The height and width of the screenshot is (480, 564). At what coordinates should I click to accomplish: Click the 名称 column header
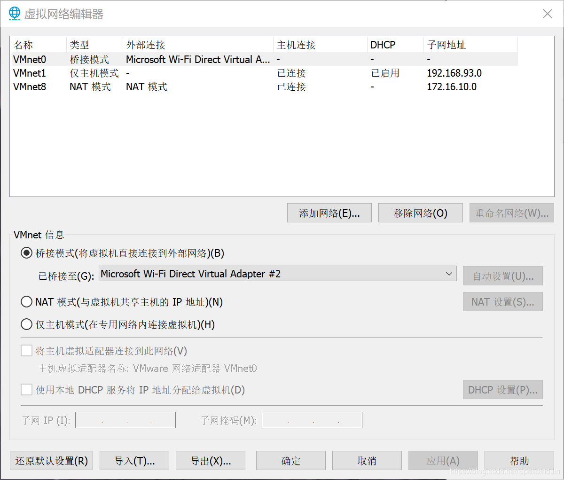pos(38,45)
